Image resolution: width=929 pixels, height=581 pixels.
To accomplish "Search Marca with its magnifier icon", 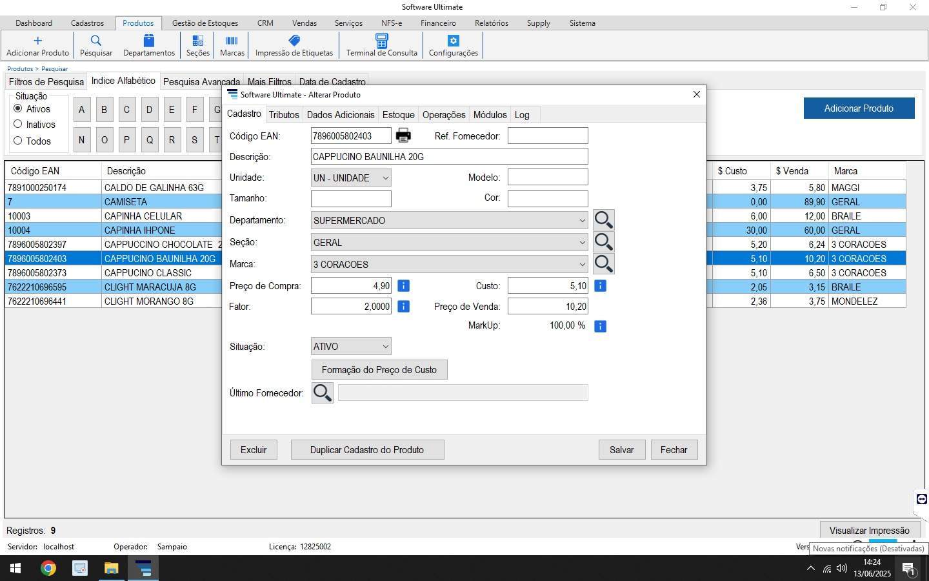I will click(x=603, y=264).
